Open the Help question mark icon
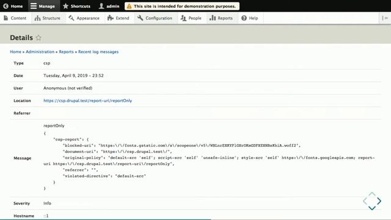 click(x=244, y=18)
